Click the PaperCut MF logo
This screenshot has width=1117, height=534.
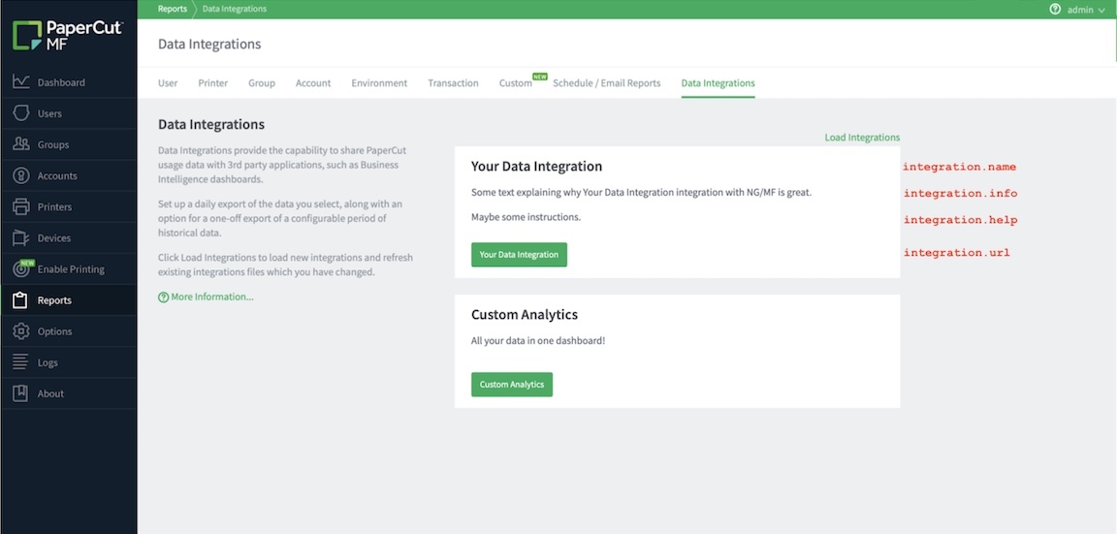pyautogui.click(x=68, y=36)
